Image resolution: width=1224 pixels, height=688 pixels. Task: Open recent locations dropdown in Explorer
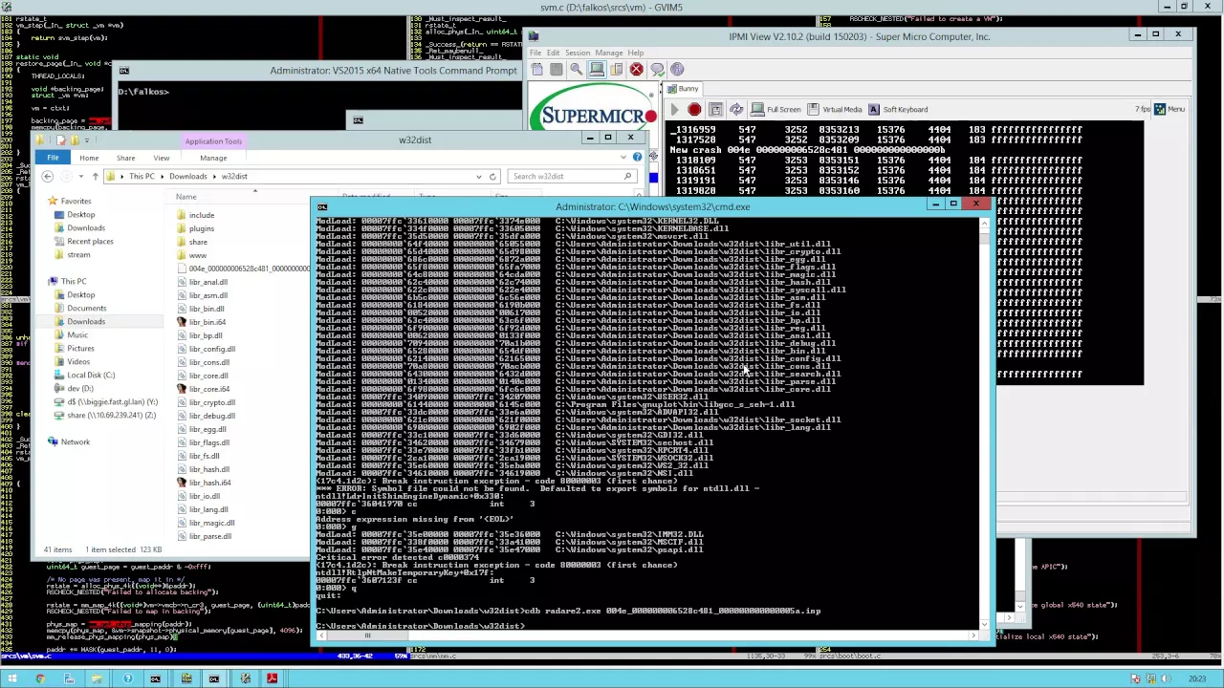80,176
